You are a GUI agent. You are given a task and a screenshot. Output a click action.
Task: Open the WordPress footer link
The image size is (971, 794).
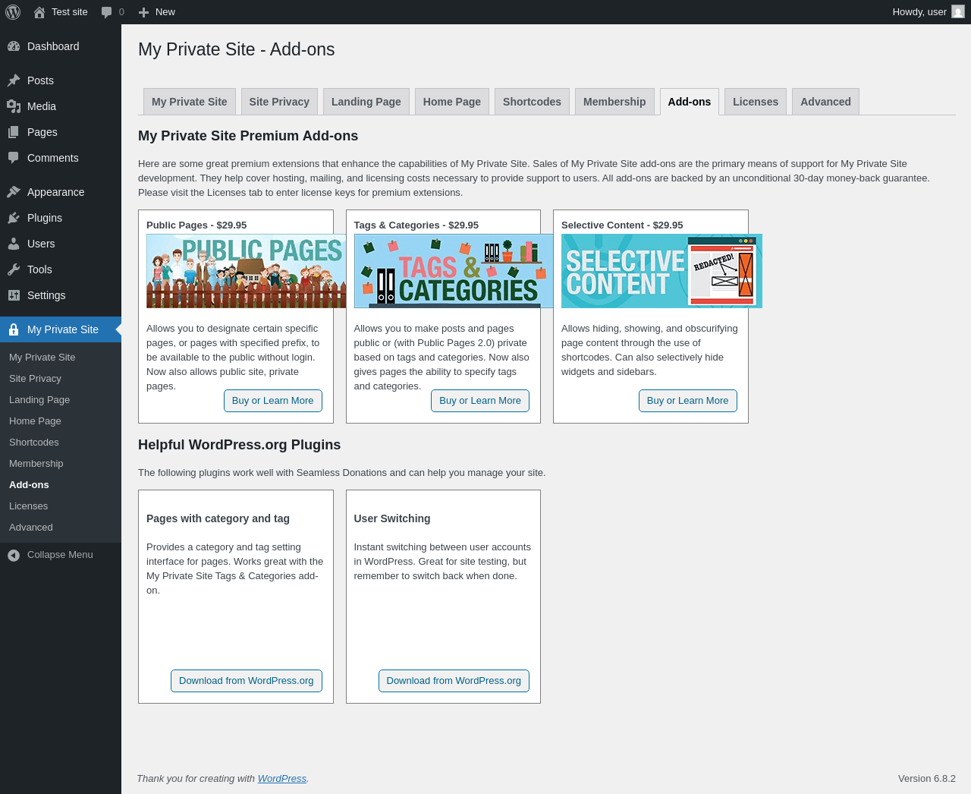tap(282, 779)
